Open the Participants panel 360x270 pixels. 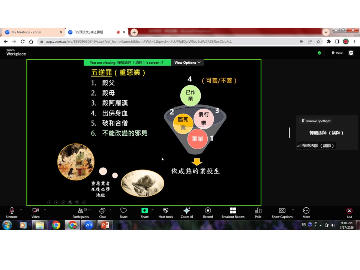tap(81, 213)
